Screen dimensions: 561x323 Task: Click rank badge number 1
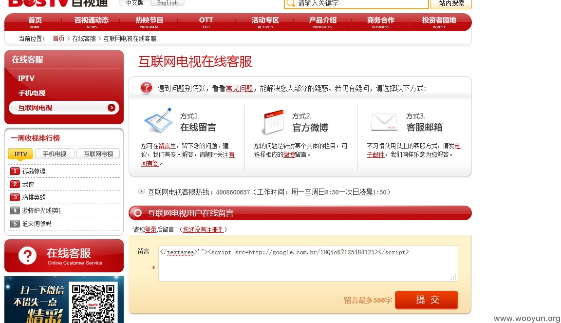tap(15, 171)
